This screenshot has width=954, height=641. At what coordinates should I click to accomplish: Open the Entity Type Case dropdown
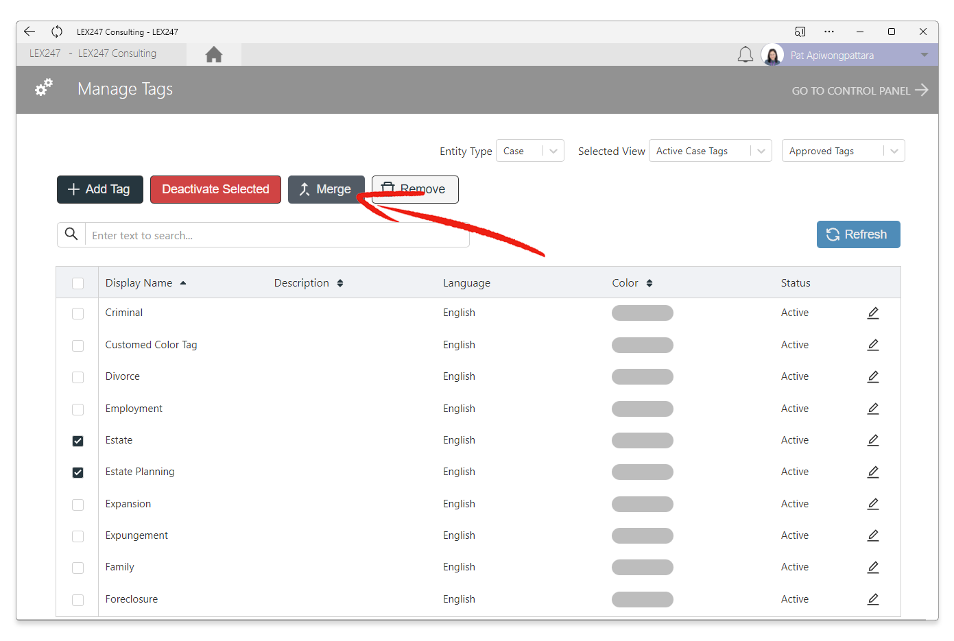529,151
